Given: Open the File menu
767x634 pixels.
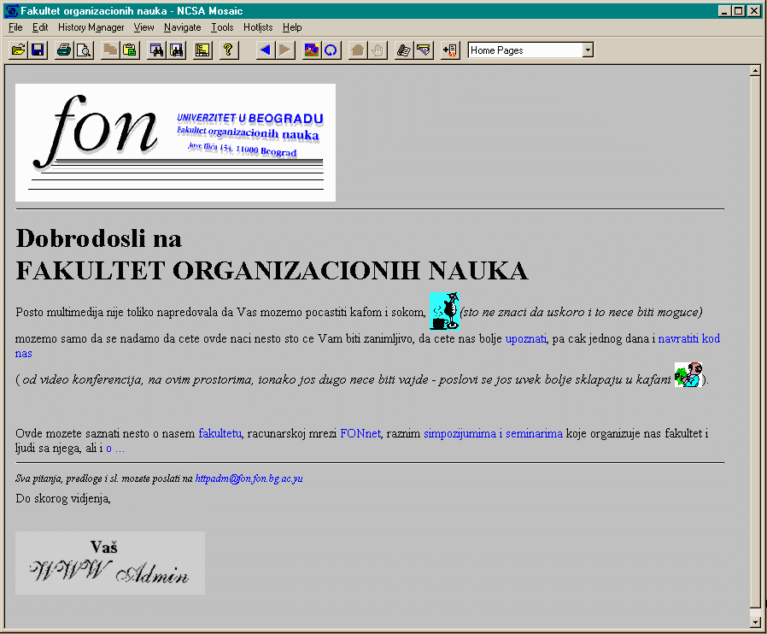Looking at the screenshot, I should [15, 27].
